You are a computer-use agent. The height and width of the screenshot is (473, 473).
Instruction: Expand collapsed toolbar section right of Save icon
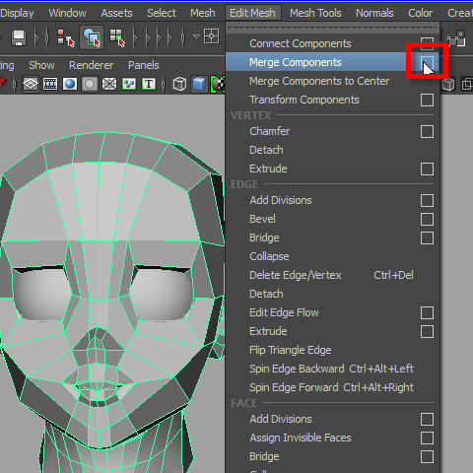click(37, 37)
